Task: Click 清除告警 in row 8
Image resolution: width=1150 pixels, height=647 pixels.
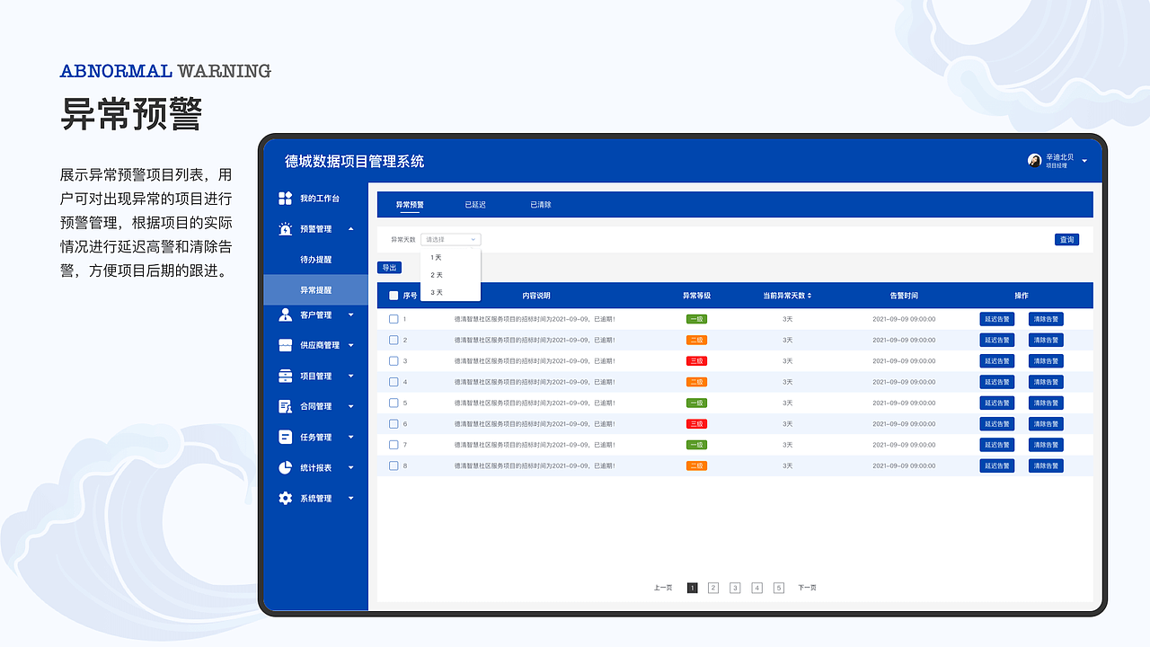Action: coord(1046,465)
